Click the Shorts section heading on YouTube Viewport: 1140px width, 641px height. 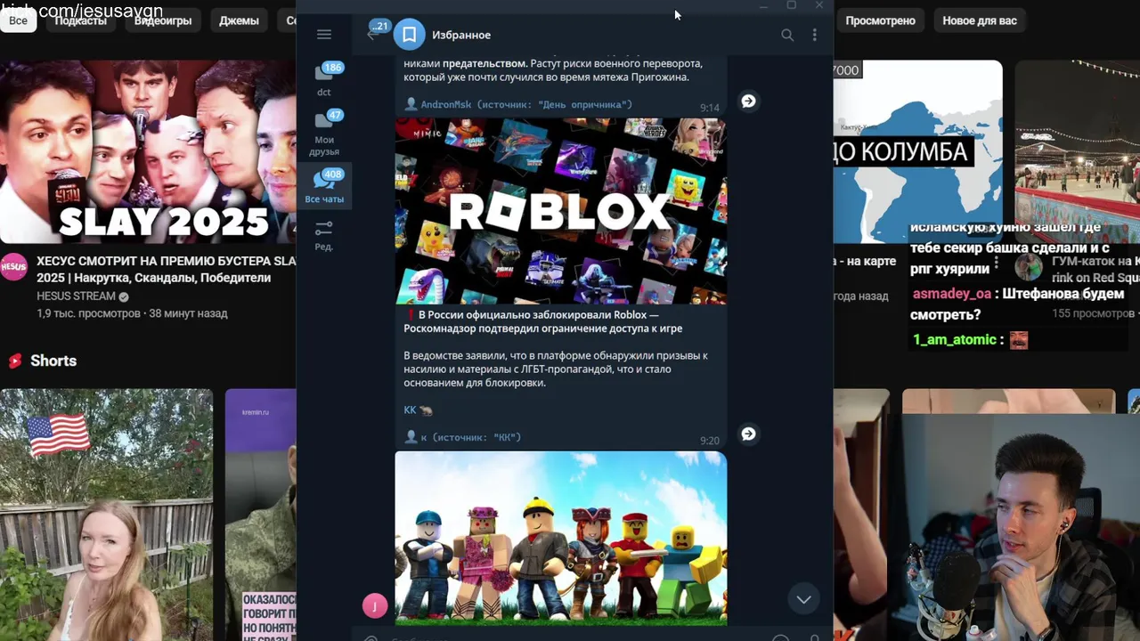coord(53,361)
